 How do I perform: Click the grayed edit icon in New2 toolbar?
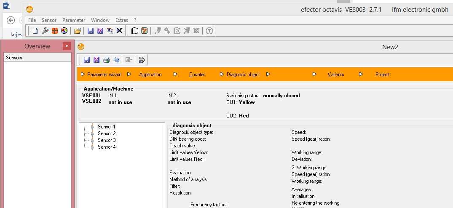click(129, 60)
